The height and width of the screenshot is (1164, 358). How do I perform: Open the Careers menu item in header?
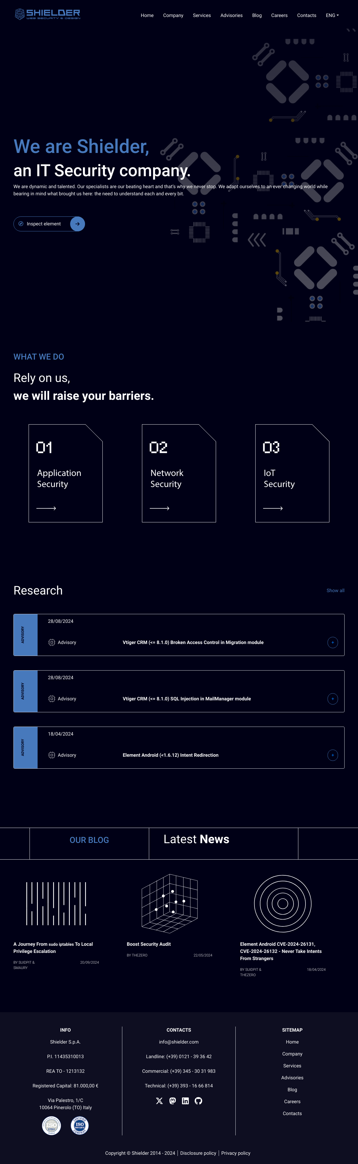click(x=279, y=16)
